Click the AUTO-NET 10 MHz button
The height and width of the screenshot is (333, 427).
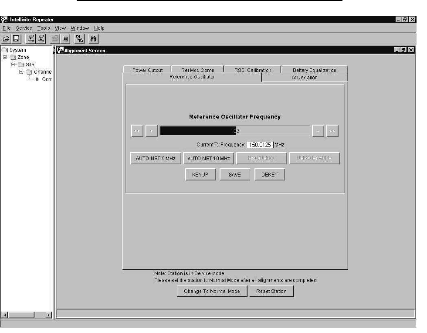209,158
